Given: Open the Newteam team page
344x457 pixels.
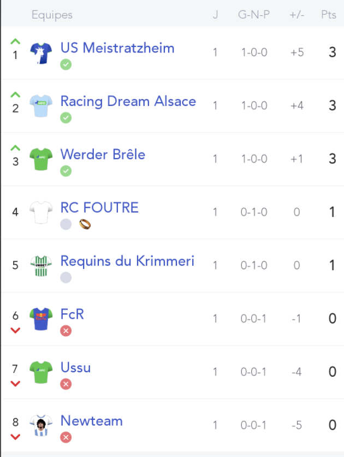Looking at the screenshot, I should 92,421.
